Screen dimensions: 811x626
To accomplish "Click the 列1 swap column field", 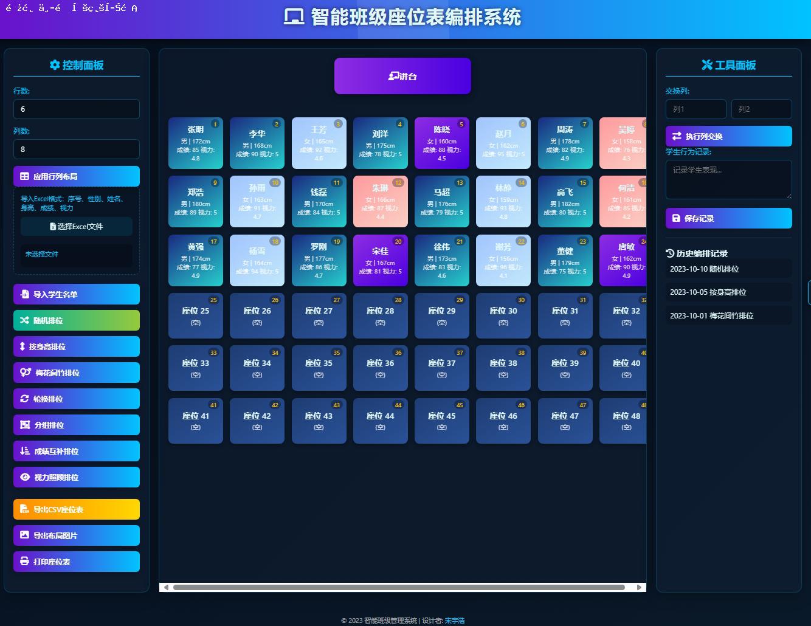I will coord(695,109).
